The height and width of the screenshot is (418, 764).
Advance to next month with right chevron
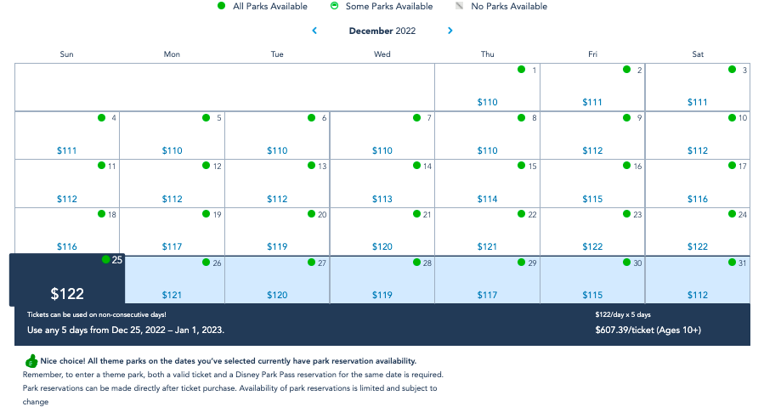click(x=450, y=31)
